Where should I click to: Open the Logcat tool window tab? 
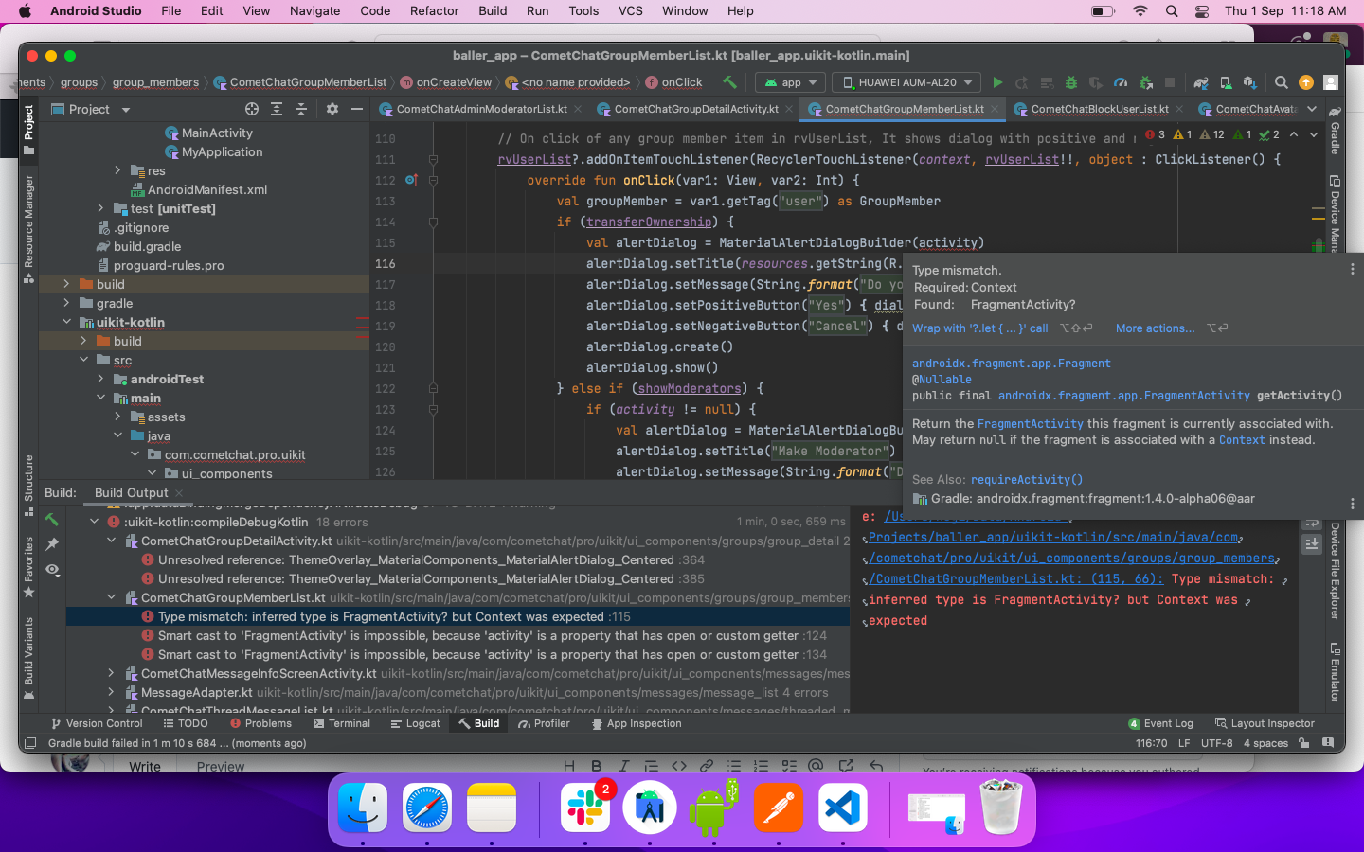point(415,723)
